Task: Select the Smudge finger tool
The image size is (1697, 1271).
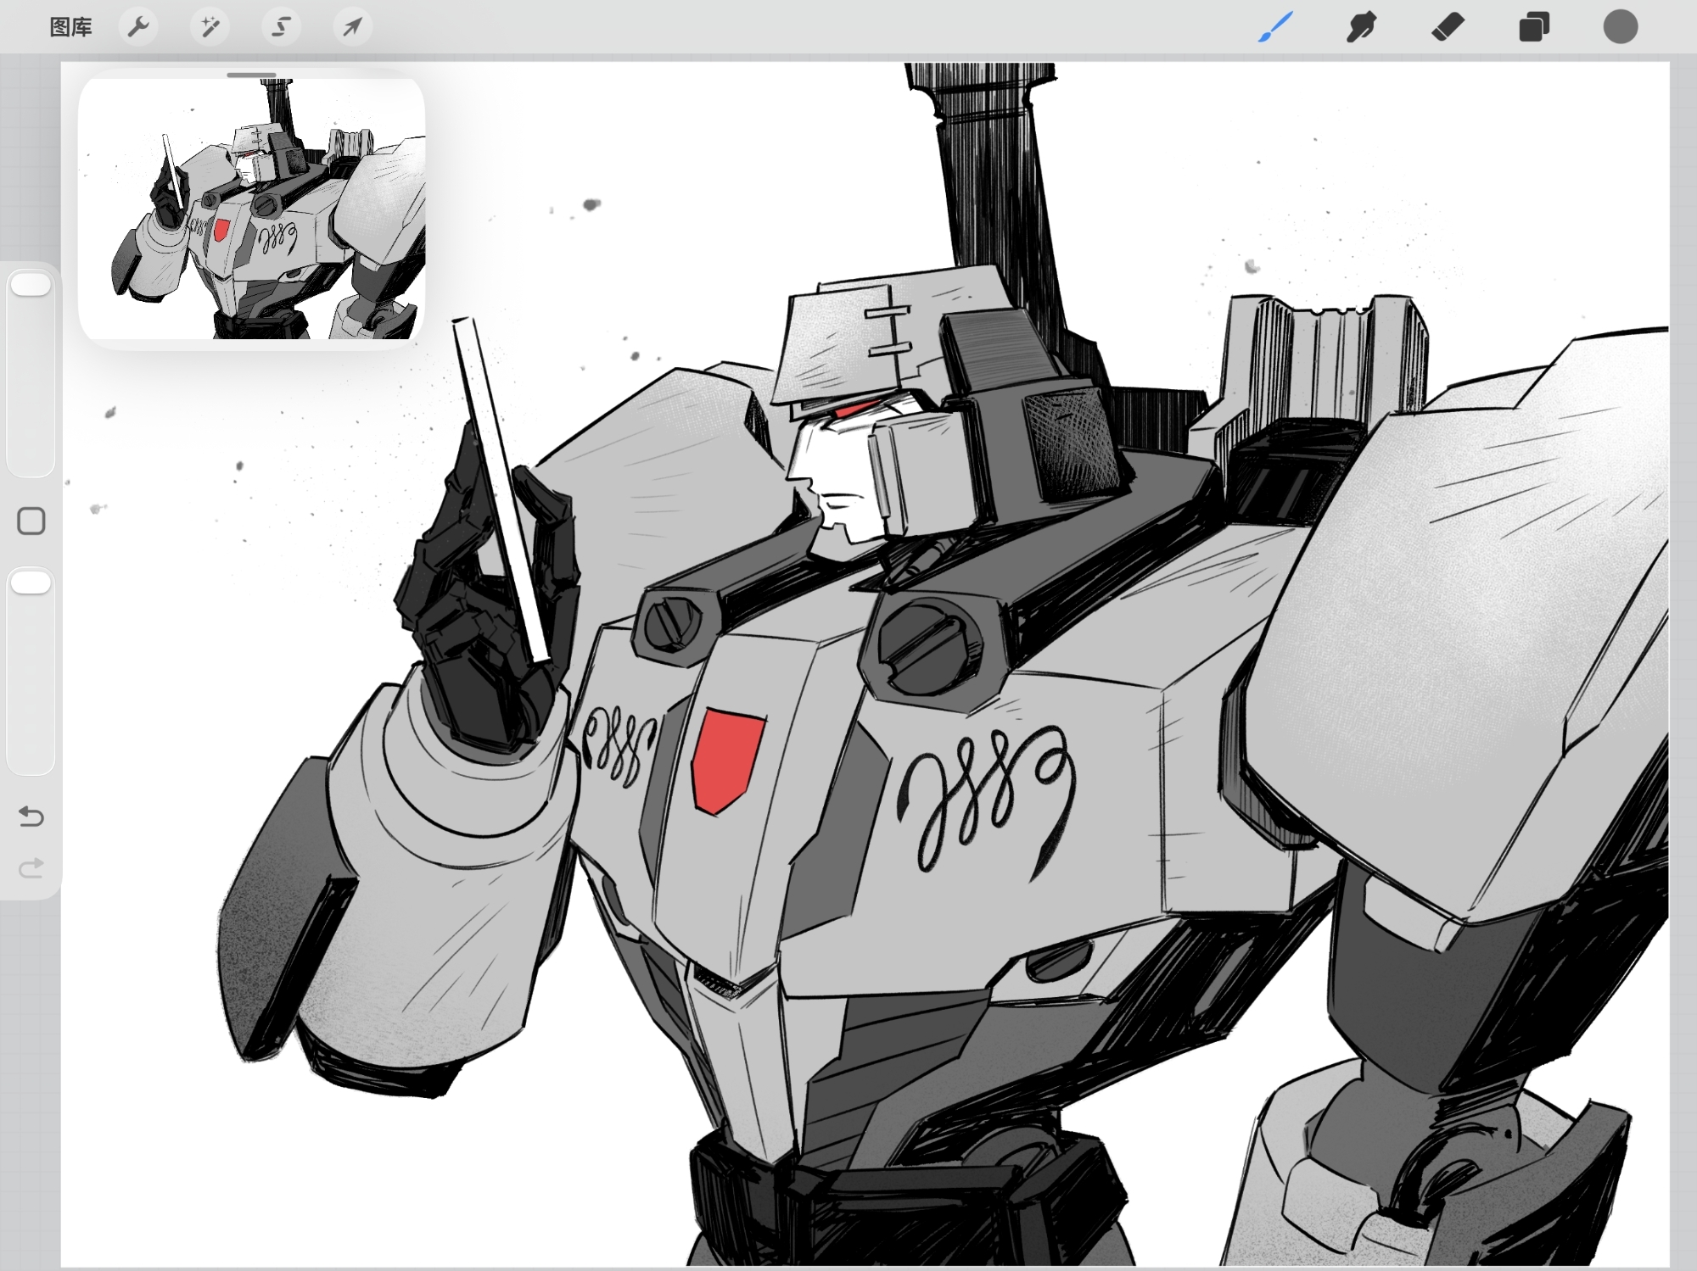Action: (x=1361, y=27)
